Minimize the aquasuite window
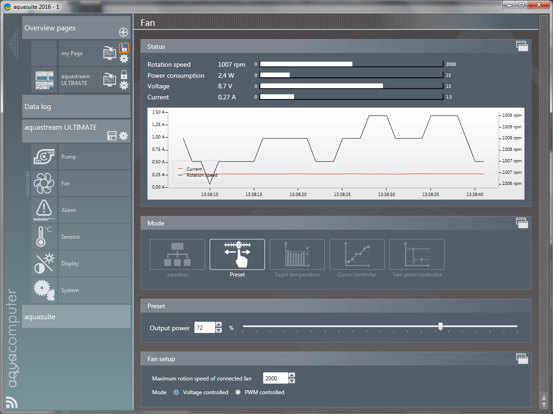The width and height of the screenshot is (553, 414). (x=508, y=5)
